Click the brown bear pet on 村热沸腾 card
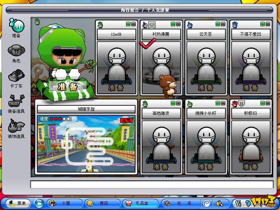 [168, 86]
